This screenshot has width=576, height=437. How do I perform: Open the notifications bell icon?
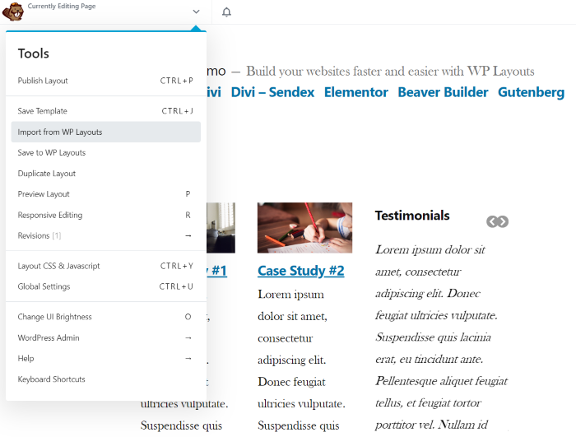point(226,12)
